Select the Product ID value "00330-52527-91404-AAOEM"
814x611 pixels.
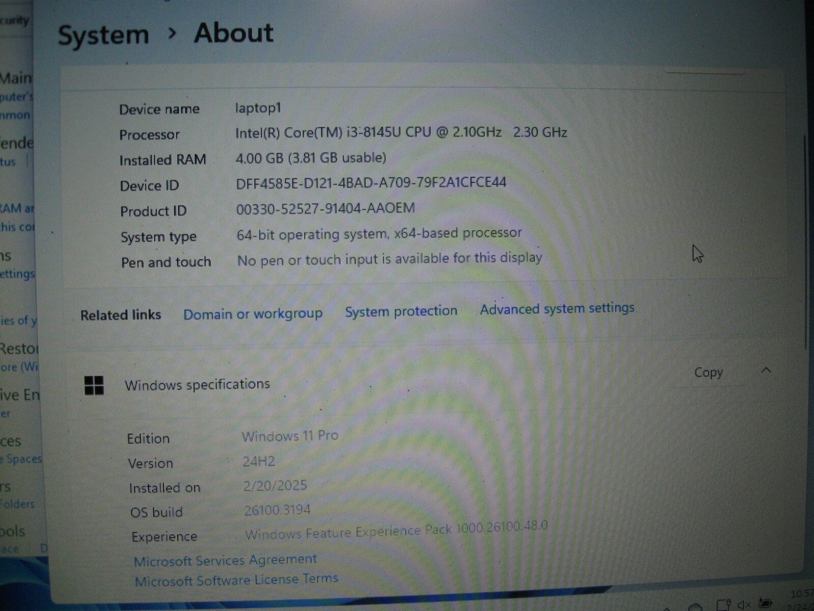[x=326, y=208]
